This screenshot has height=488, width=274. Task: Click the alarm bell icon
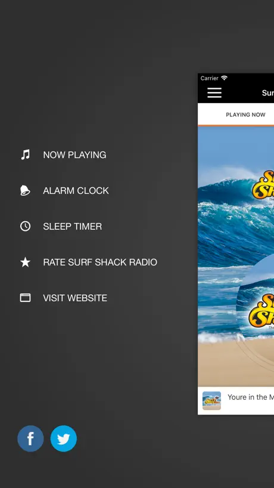point(25,190)
